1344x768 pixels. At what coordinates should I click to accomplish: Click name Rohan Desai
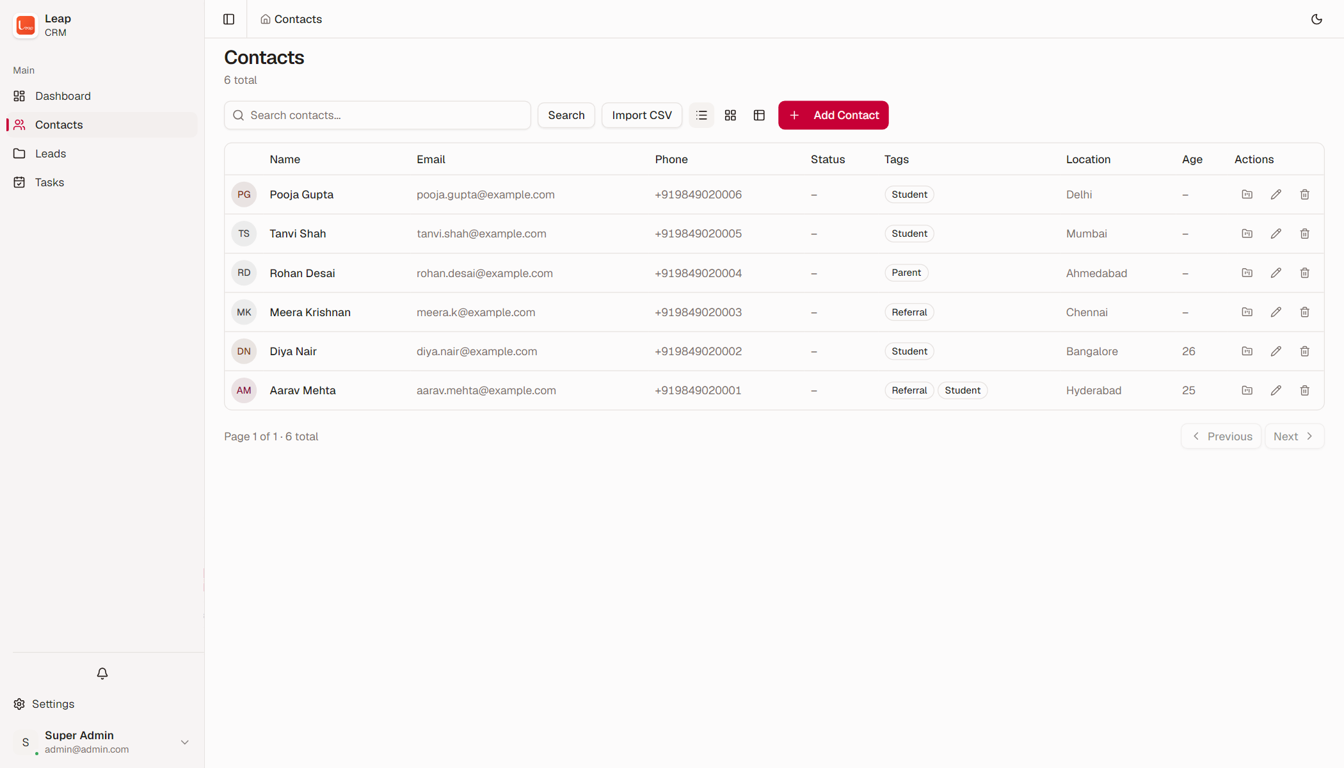(302, 273)
